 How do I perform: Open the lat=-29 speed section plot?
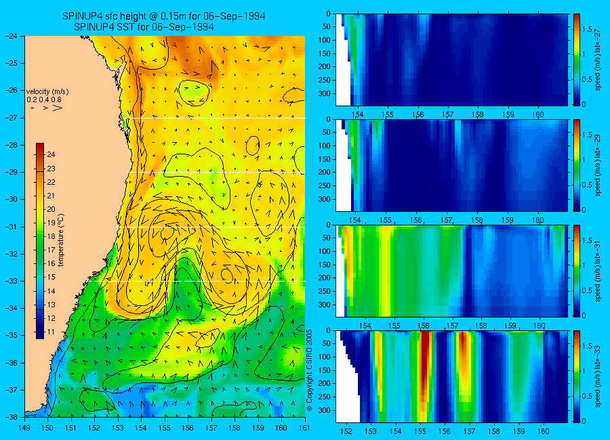coord(451,165)
